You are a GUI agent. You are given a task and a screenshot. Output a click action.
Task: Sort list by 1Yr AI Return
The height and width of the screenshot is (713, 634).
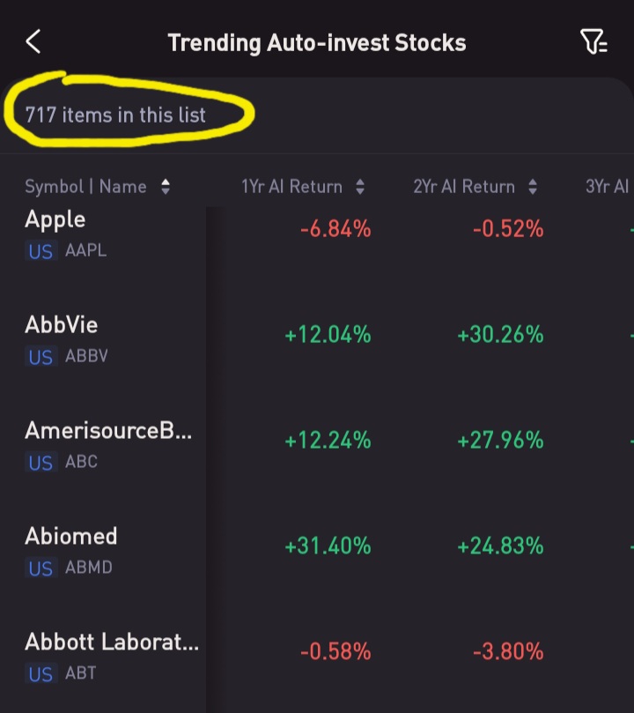click(x=302, y=187)
